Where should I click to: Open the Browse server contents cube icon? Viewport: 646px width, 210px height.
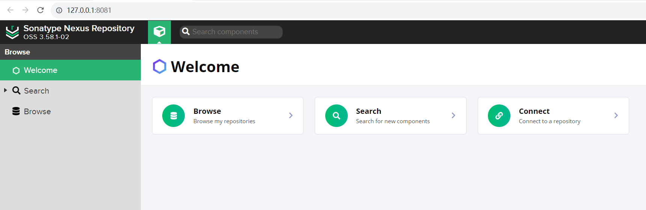(159, 32)
